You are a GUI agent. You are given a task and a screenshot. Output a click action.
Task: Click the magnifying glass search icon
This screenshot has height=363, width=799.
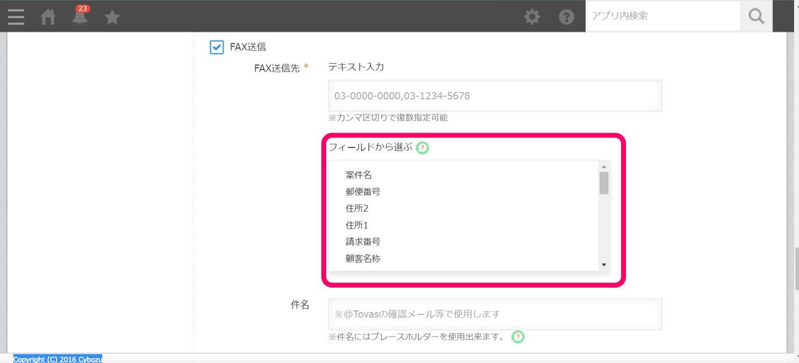pyautogui.click(x=755, y=16)
